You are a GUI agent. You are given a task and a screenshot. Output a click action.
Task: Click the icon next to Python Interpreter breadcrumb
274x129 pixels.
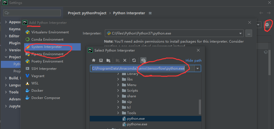(x=150, y=13)
